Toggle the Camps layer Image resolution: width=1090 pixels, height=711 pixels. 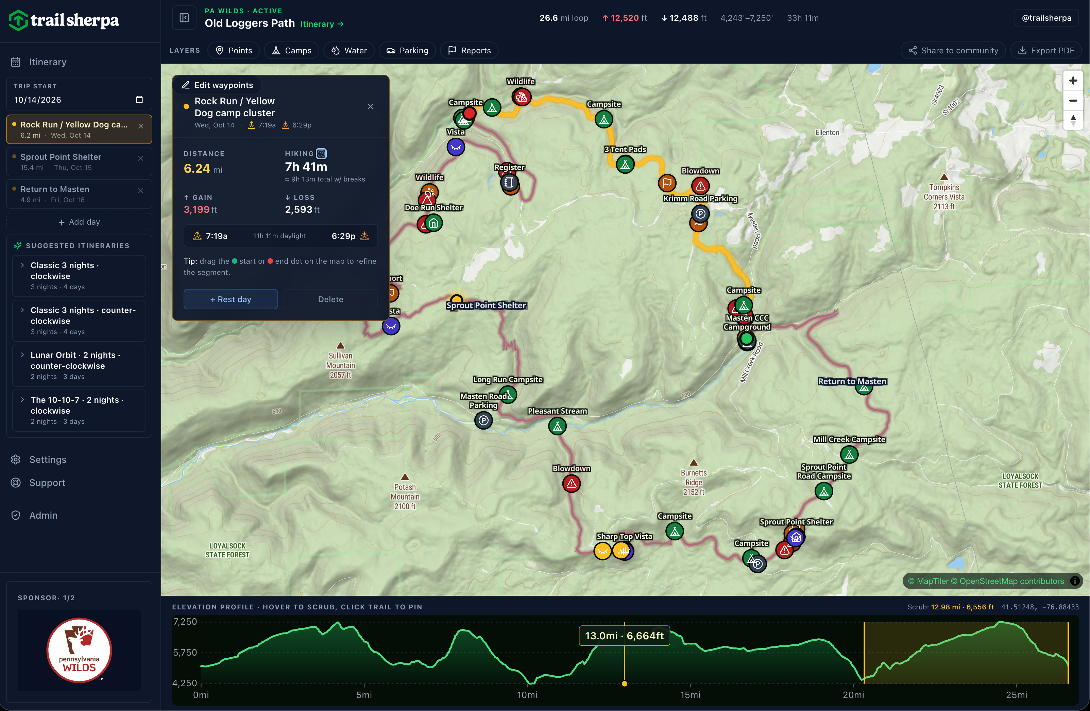click(x=291, y=50)
